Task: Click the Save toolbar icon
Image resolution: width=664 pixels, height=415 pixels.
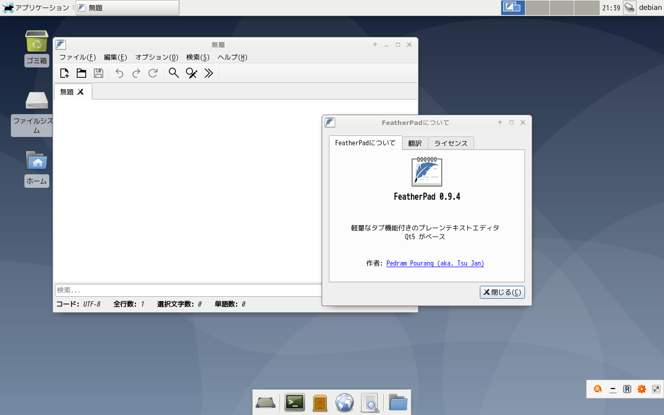Action: pyautogui.click(x=98, y=73)
